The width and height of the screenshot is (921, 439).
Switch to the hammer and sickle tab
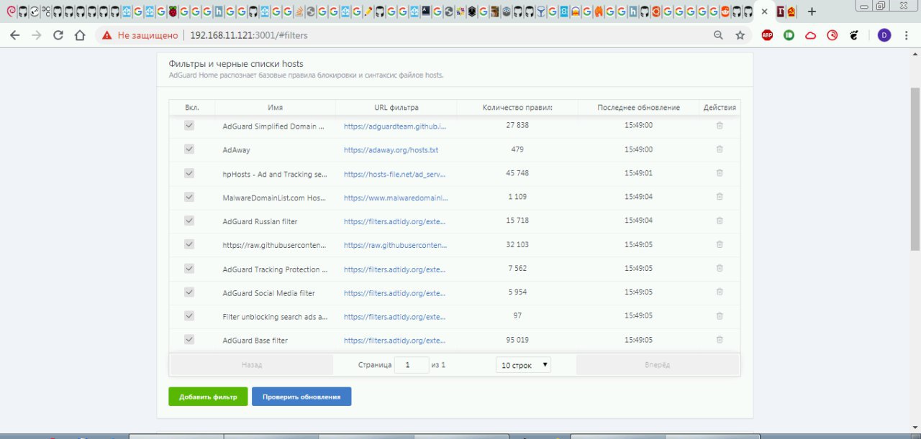(x=792, y=11)
